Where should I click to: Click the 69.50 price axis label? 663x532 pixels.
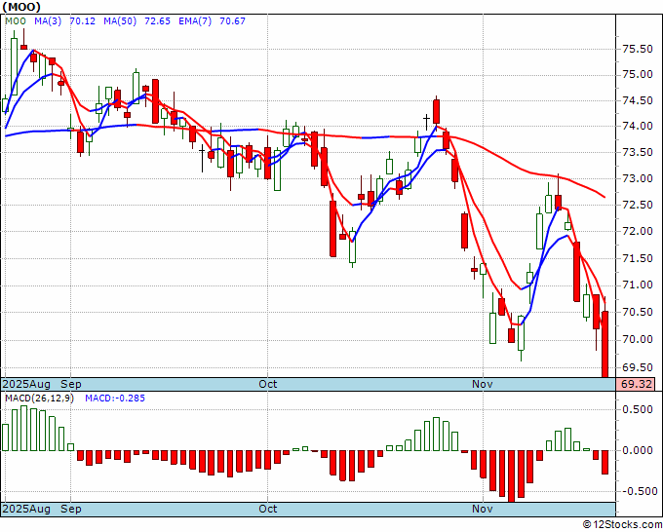point(638,368)
